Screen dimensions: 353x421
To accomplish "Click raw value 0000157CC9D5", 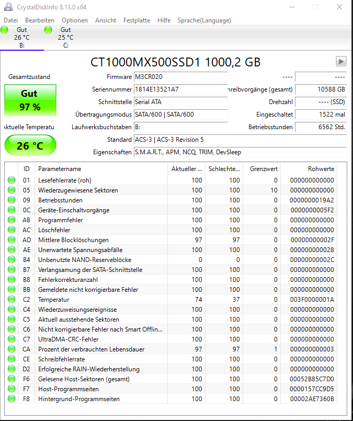I will pyautogui.click(x=312, y=389).
